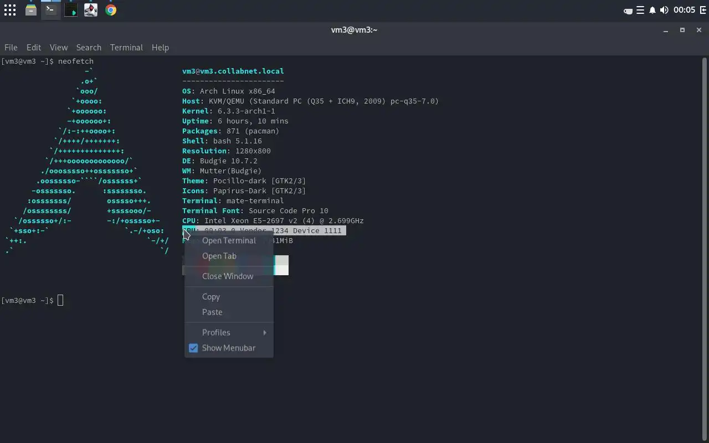Click the 'Kernel: 6.3.3-arch1-1' line

point(229,111)
